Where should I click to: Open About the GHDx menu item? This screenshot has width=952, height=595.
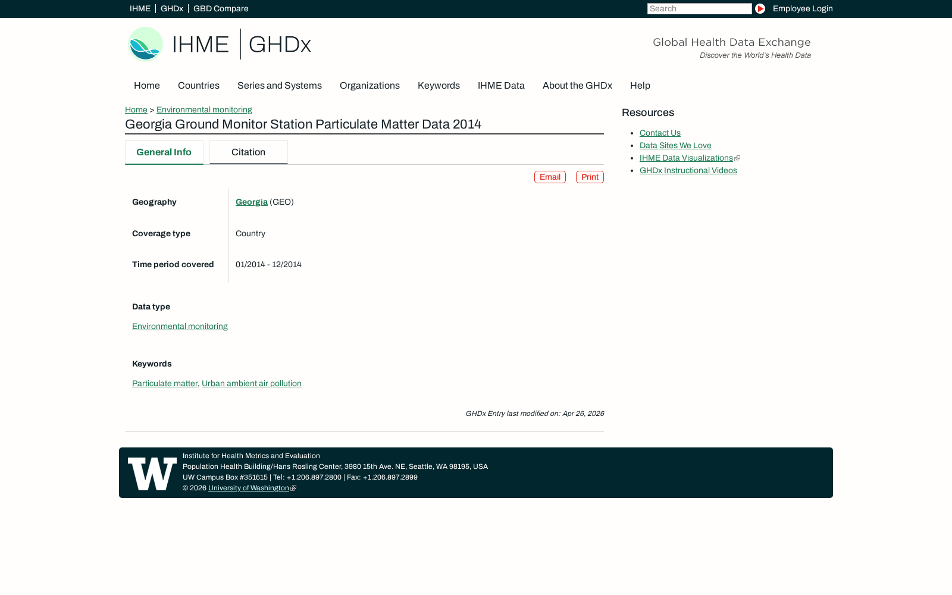577,86
